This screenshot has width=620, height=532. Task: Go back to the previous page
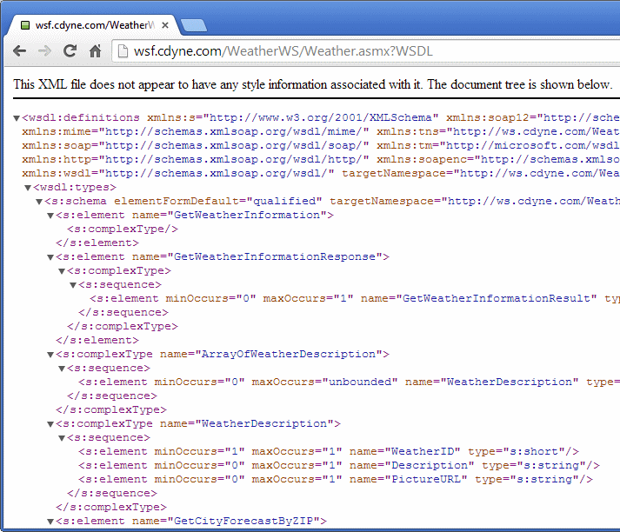click(x=19, y=51)
